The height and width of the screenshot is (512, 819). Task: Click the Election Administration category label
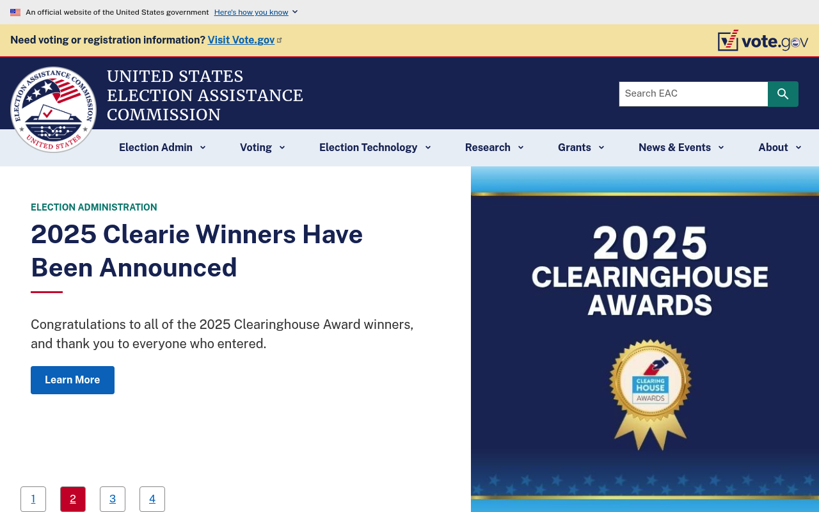94,207
